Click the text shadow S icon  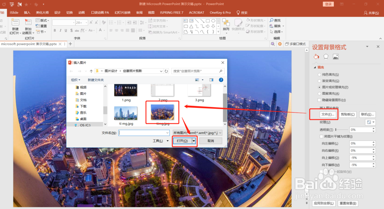(71, 30)
